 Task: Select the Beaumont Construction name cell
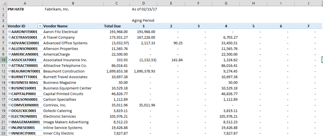(x=73, y=71)
